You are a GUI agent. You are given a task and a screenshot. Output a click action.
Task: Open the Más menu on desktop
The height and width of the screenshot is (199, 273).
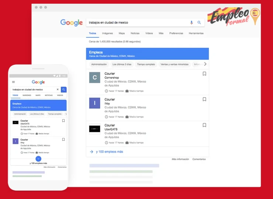point(161,33)
